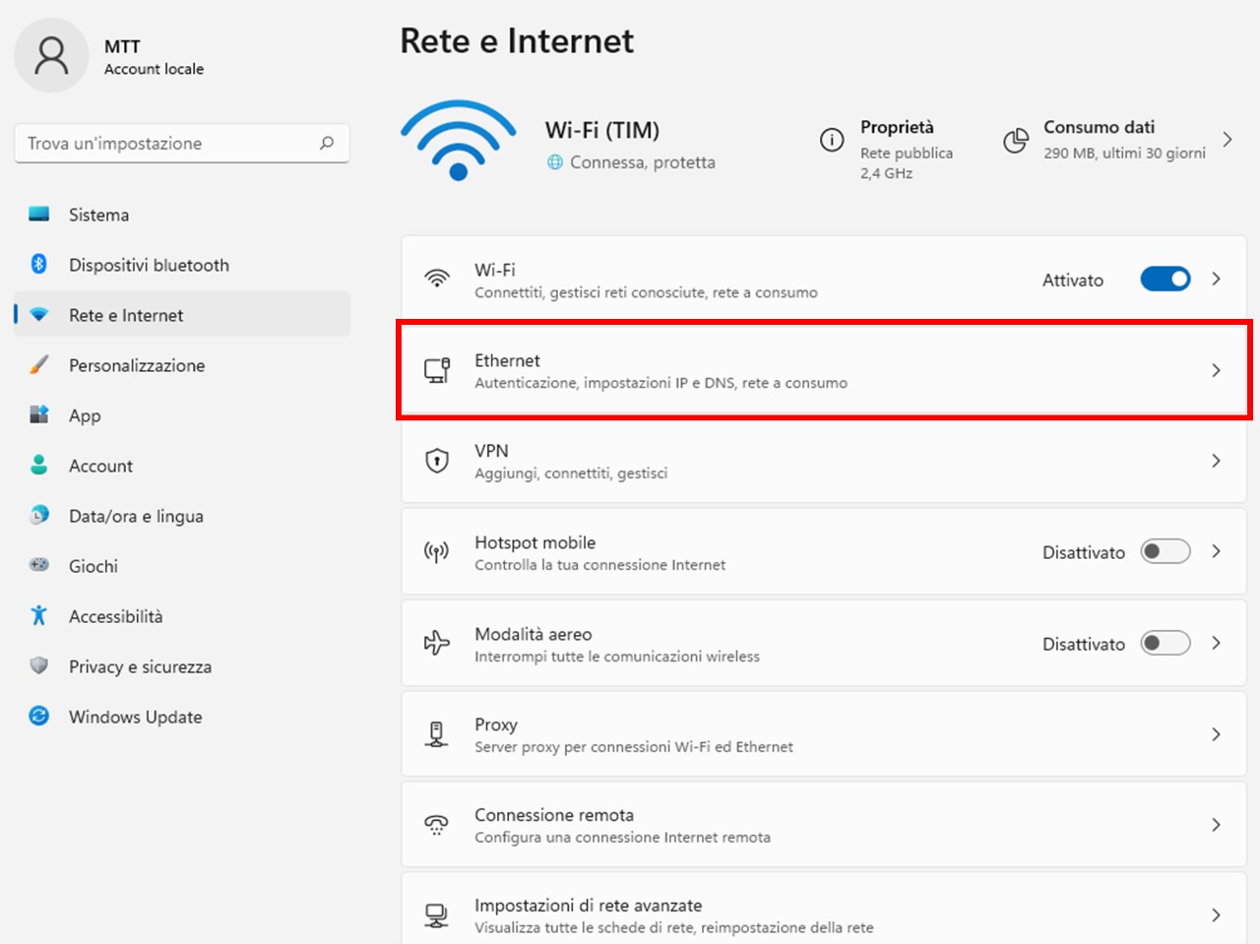Expand the Proxy settings chevron

1217,734
